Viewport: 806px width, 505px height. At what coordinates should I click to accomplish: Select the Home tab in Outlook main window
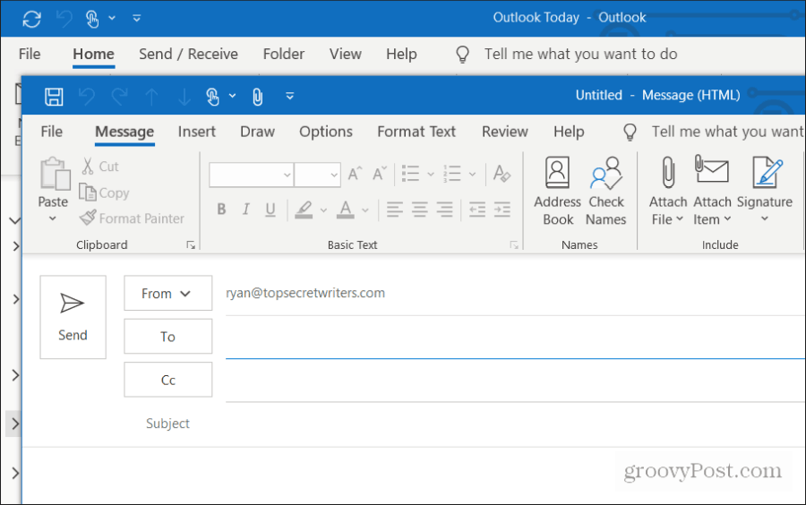pos(93,54)
